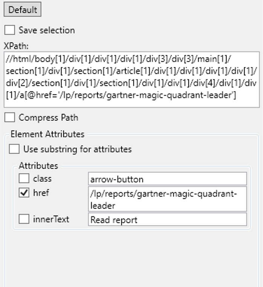Tick the Compress Path checkbox
This screenshot has width=263, height=287.
point(10,118)
